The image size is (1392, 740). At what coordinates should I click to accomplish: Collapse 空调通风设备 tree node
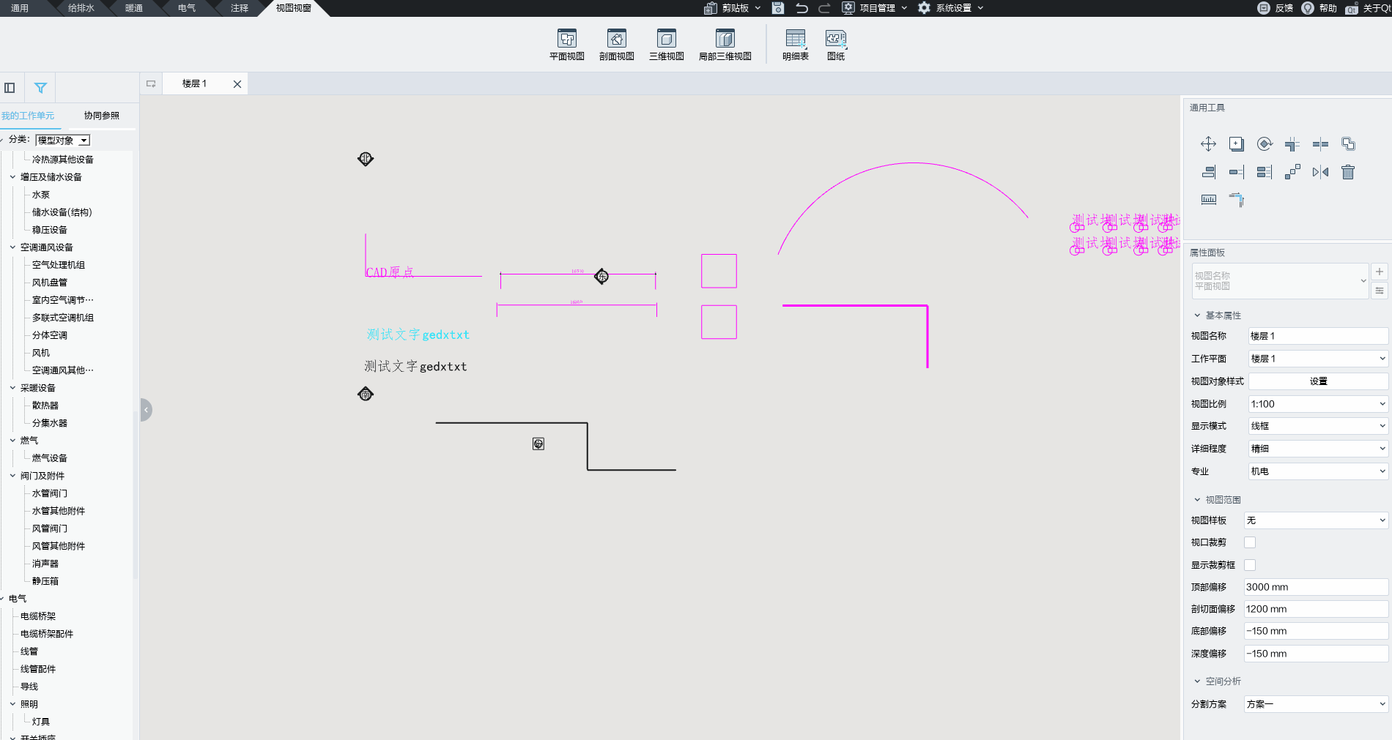(12, 247)
